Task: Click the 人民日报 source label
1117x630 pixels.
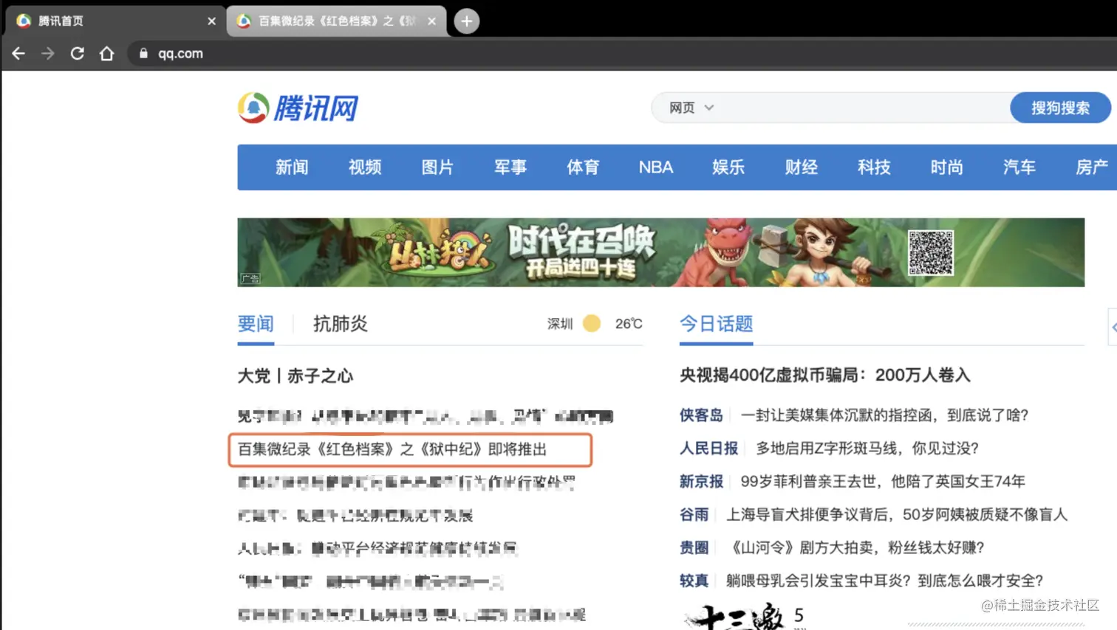Action: click(x=708, y=449)
